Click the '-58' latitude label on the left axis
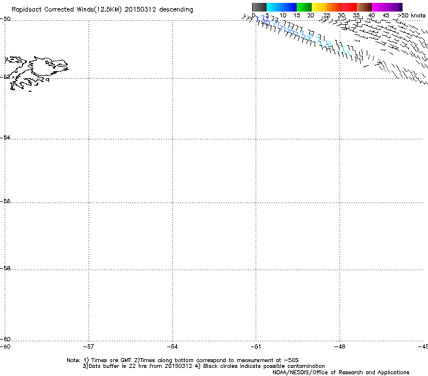 click(5, 268)
